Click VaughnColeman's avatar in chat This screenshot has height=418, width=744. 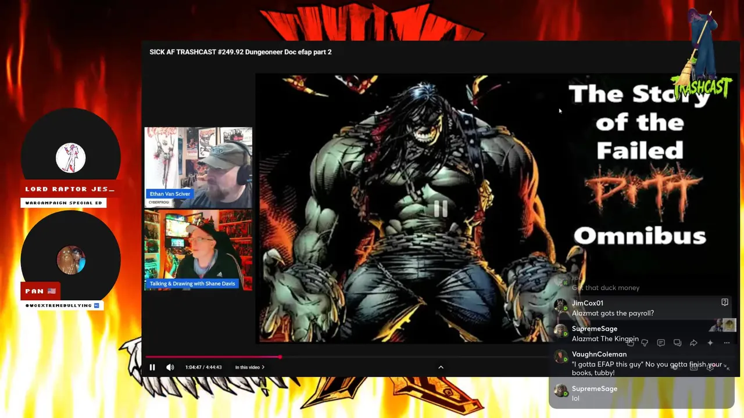click(561, 357)
